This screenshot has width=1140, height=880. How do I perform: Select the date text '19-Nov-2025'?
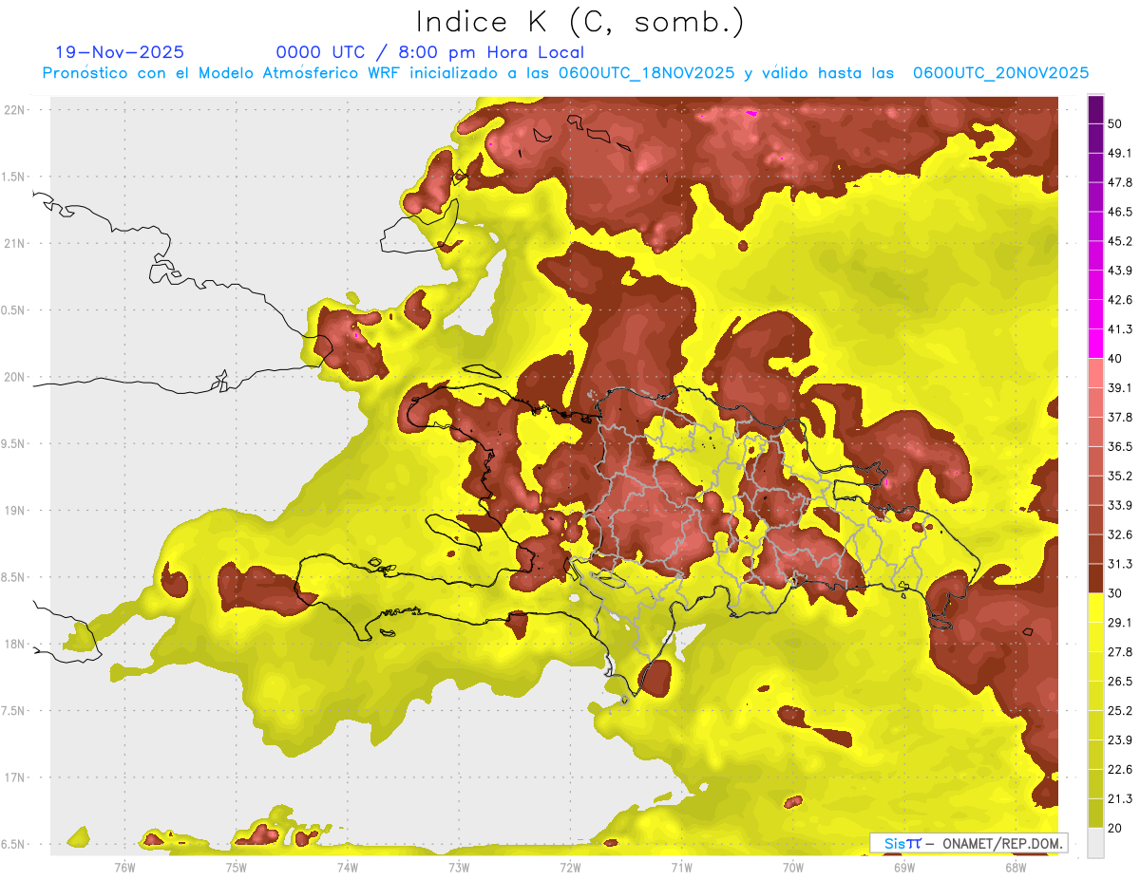pos(120,52)
